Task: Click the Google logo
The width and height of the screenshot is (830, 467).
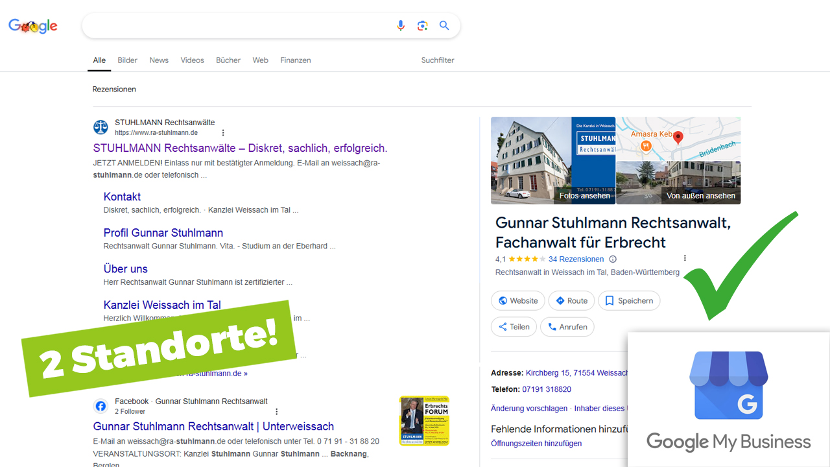Action: tap(33, 26)
